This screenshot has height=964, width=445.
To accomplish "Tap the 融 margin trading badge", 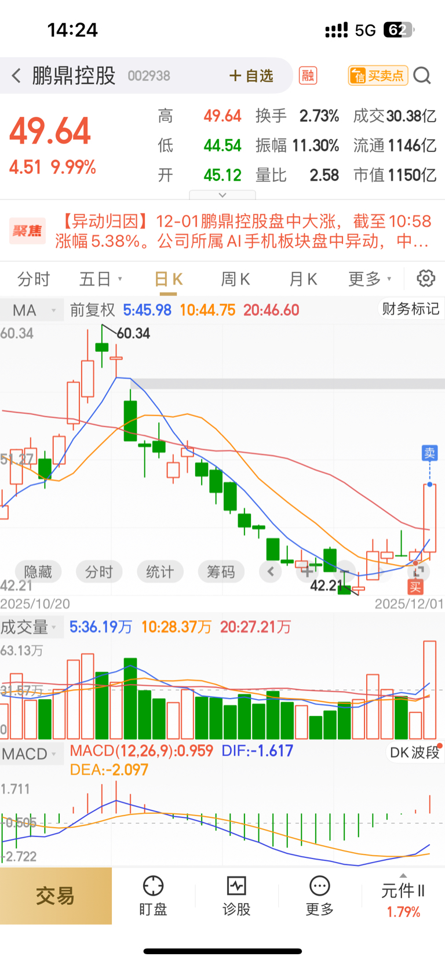I will (x=308, y=75).
